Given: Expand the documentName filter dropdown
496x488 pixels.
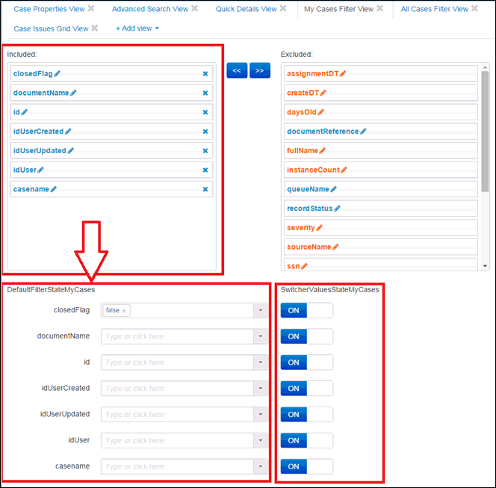Looking at the screenshot, I should pos(260,336).
